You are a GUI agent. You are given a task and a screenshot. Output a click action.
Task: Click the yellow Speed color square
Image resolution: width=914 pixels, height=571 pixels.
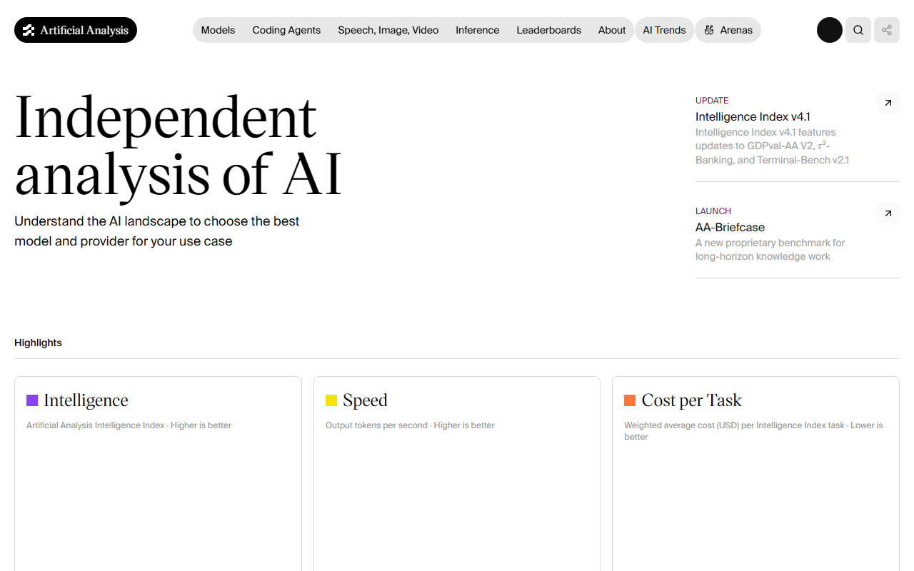(331, 400)
